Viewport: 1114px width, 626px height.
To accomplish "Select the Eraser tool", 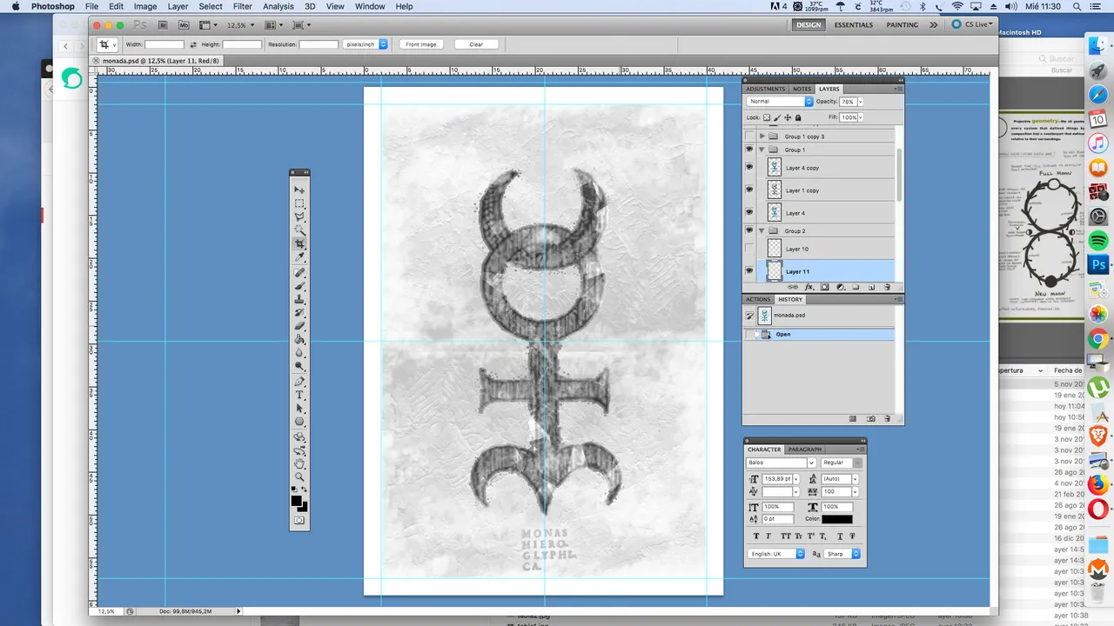I will [x=299, y=325].
